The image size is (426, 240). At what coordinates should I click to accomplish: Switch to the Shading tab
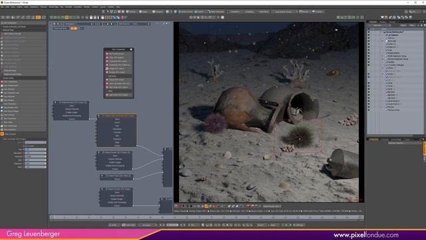coord(383,22)
